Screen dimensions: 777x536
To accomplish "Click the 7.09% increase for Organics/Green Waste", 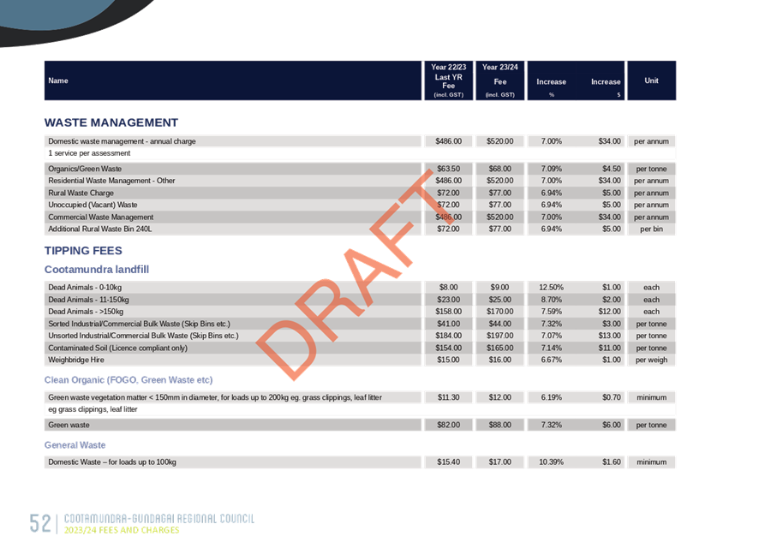I will (x=552, y=169).
